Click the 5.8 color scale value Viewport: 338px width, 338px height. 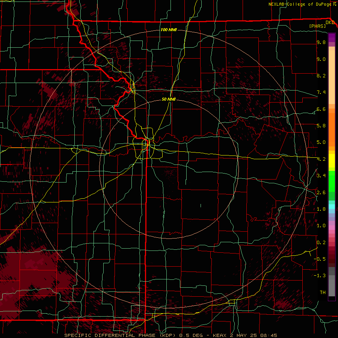(x=321, y=126)
